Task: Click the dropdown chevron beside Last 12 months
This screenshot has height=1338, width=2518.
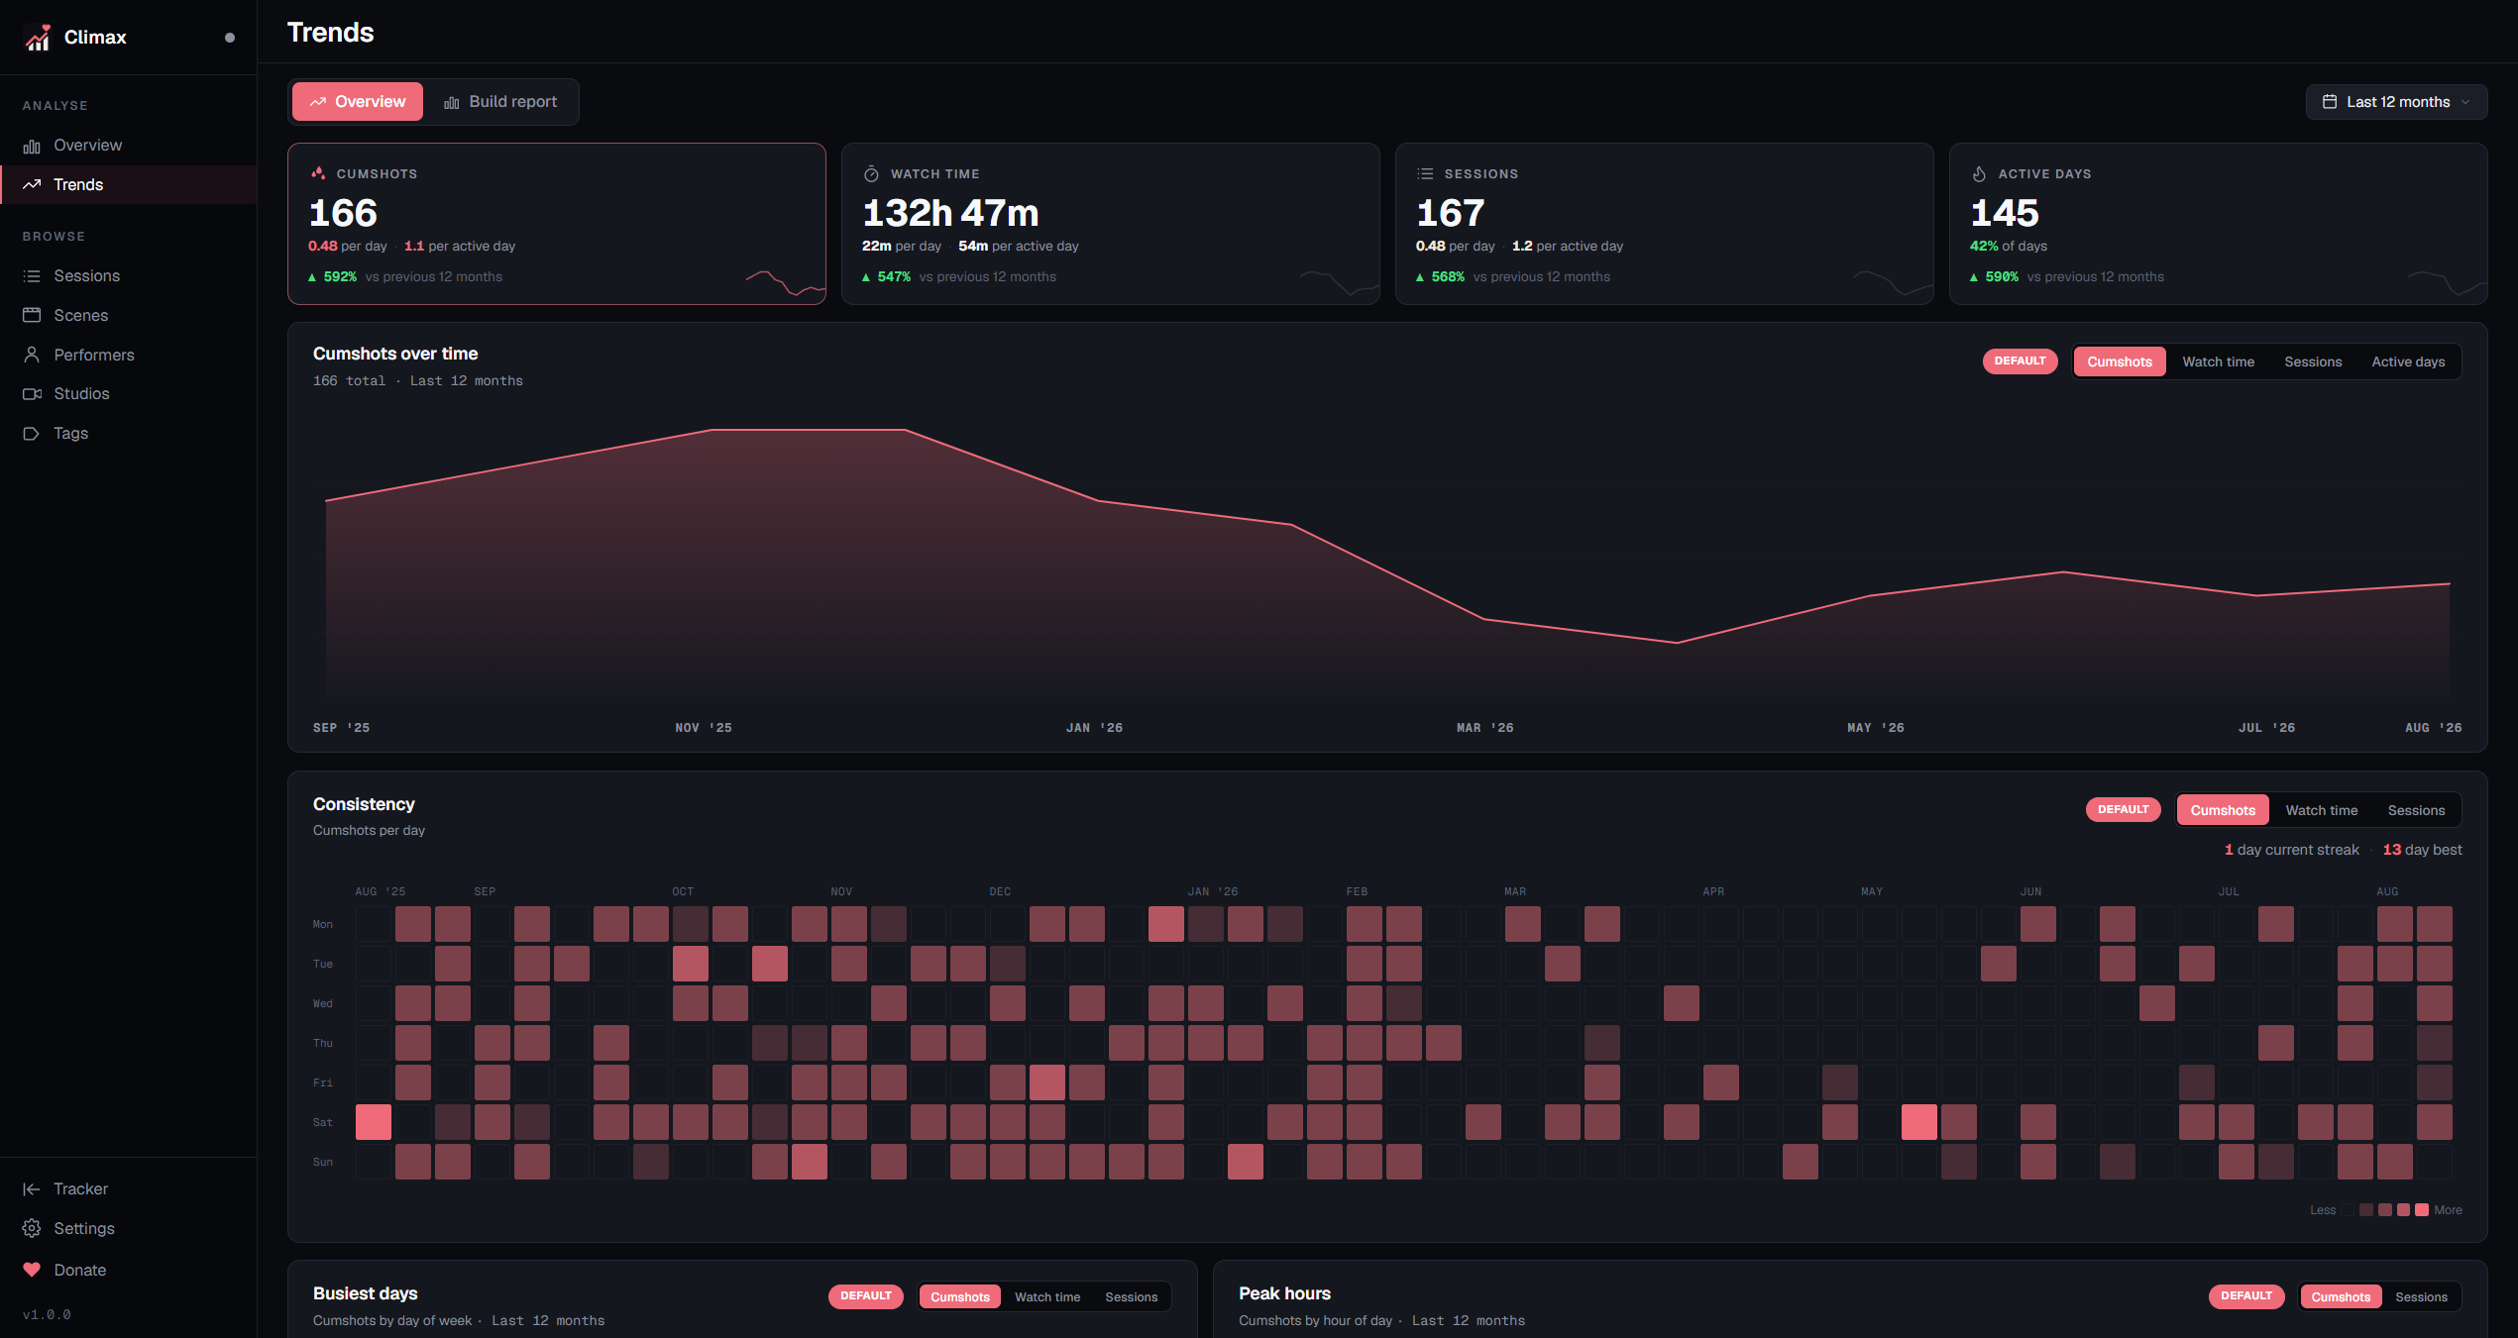Action: pos(2465,102)
